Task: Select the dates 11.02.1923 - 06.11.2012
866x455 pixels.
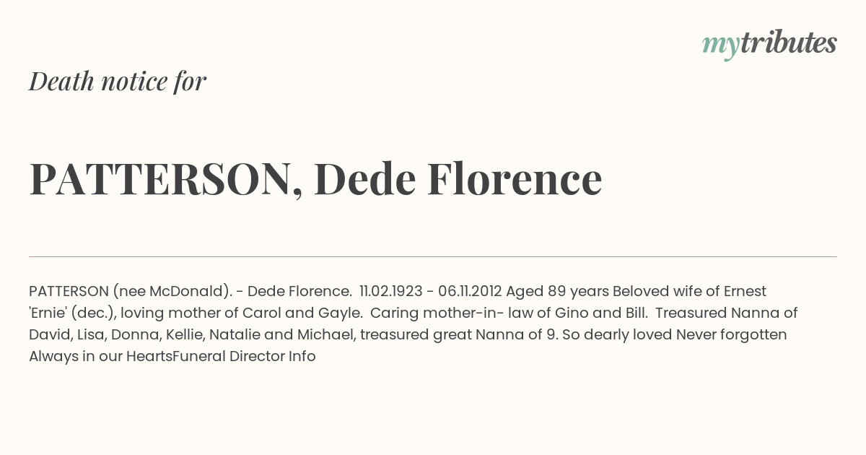Action: pos(430,291)
